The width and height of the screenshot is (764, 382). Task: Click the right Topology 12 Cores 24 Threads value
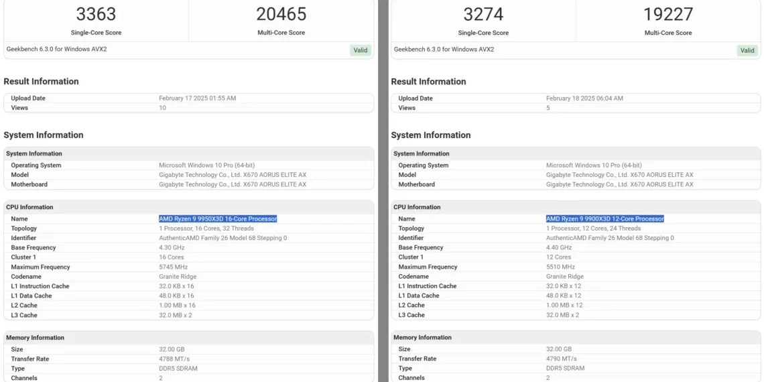pos(593,229)
